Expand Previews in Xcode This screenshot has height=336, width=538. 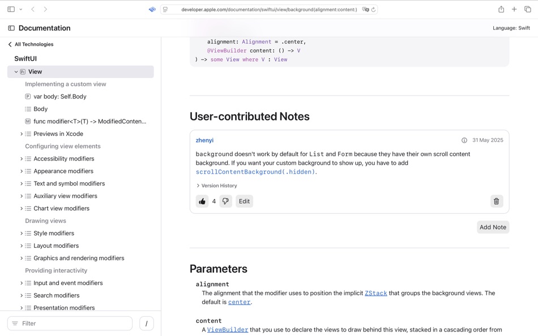coord(22,133)
